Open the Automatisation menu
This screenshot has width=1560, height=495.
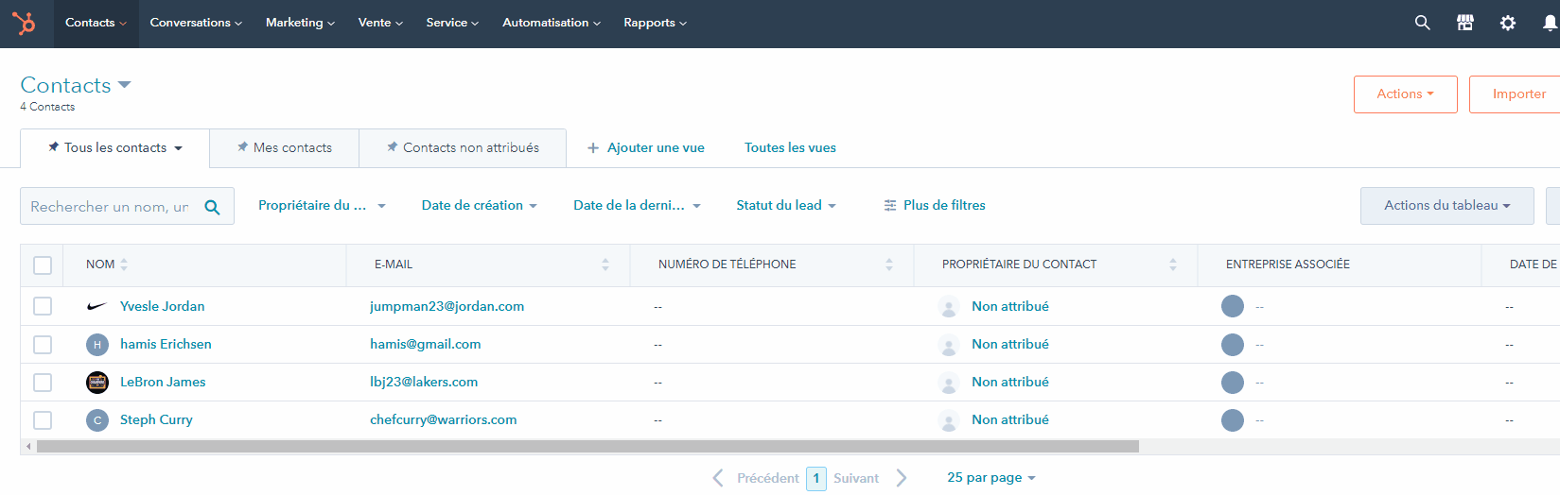[552, 23]
